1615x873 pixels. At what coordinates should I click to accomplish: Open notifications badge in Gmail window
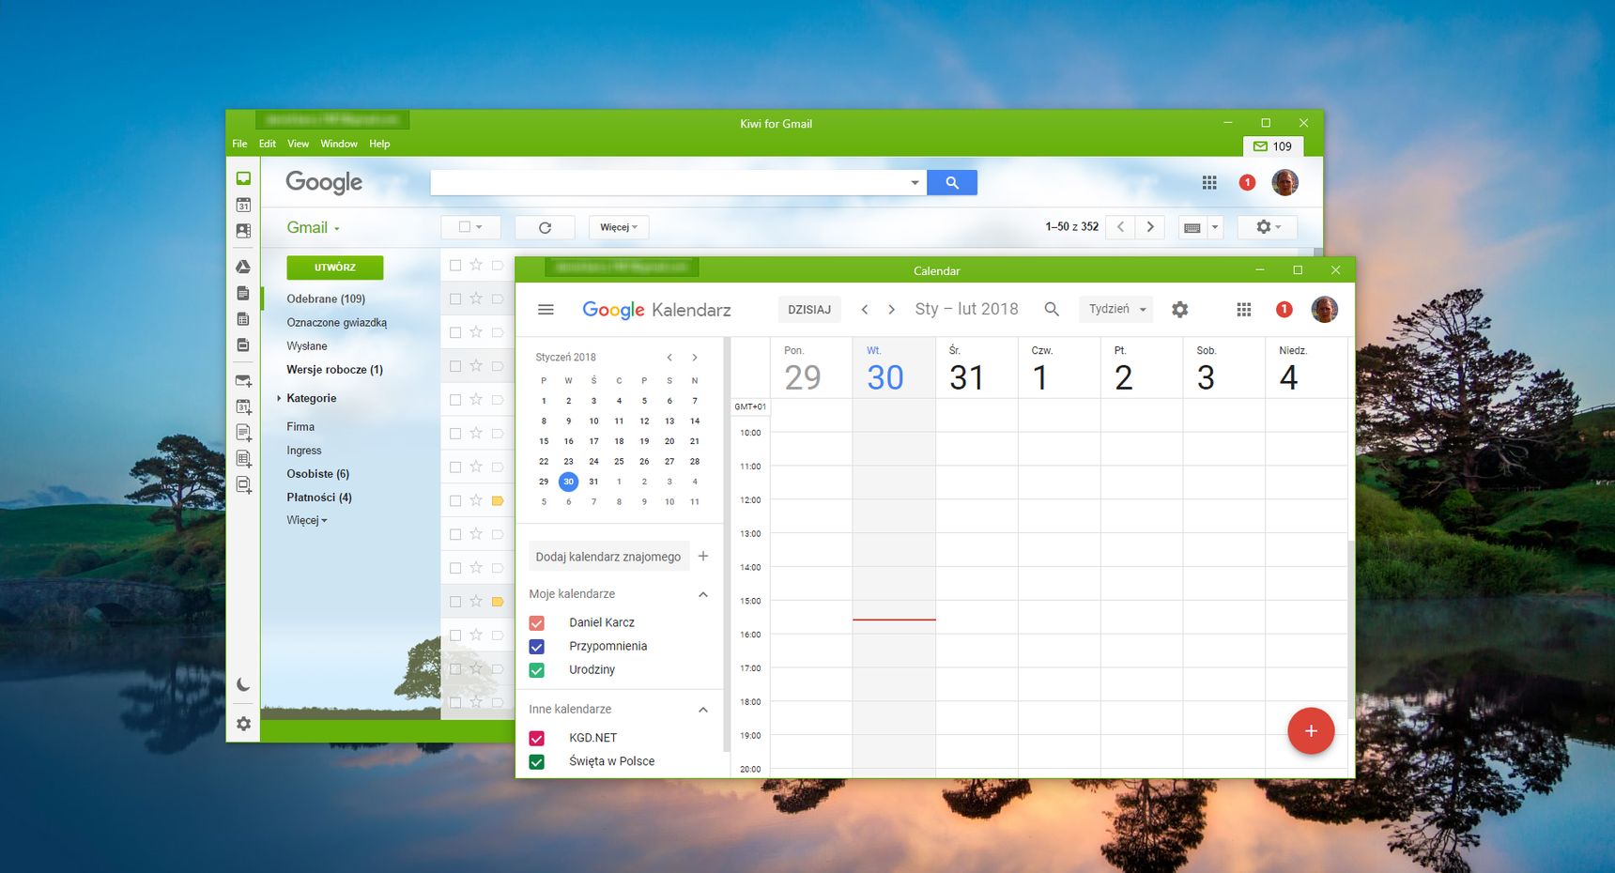pos(1247,183)
